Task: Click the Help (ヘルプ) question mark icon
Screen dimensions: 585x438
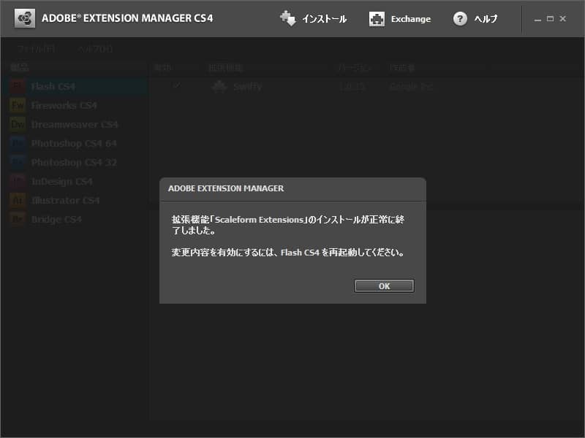Action: pos(460,19)
